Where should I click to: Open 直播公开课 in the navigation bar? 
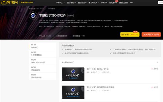[123, 3]
